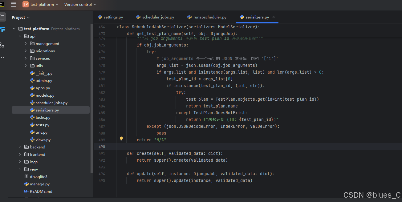The width and height of the screenshot is (402, 202).
Task: Click the def update method line
Action: click(x=201, y=174)
